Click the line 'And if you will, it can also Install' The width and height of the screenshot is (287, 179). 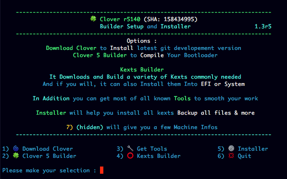click(144, 84)
